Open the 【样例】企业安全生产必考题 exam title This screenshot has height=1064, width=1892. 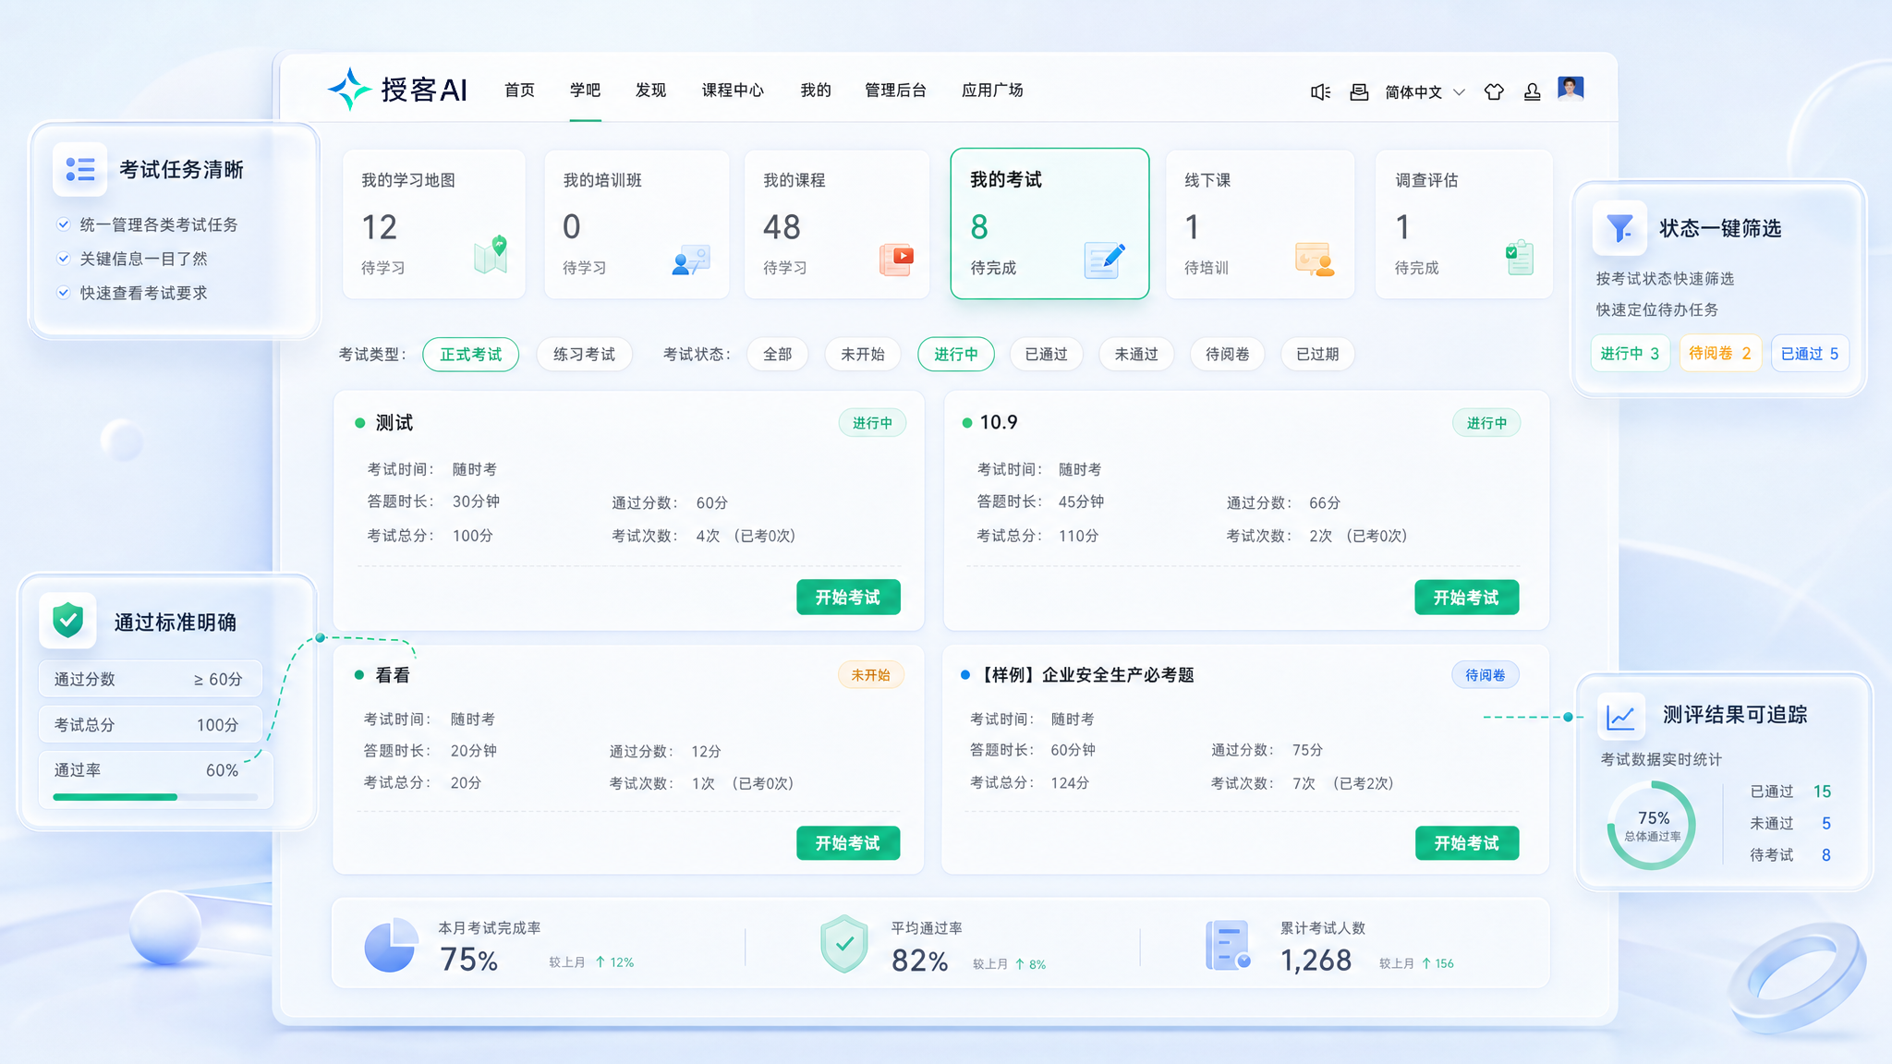point(1085,675)
